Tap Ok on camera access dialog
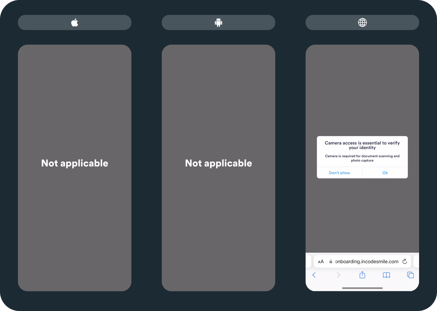 point(385,173)
